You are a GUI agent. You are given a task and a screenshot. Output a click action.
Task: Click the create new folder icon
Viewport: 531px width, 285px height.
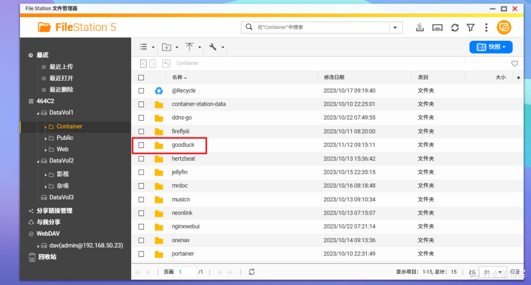pyautogui.click(x=166, y=47)
